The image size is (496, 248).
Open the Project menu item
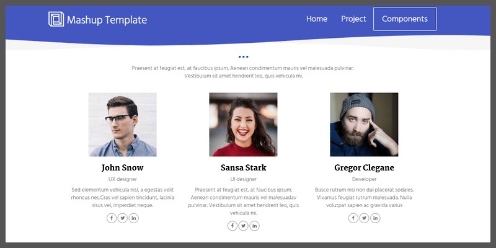tap(353, 19)
